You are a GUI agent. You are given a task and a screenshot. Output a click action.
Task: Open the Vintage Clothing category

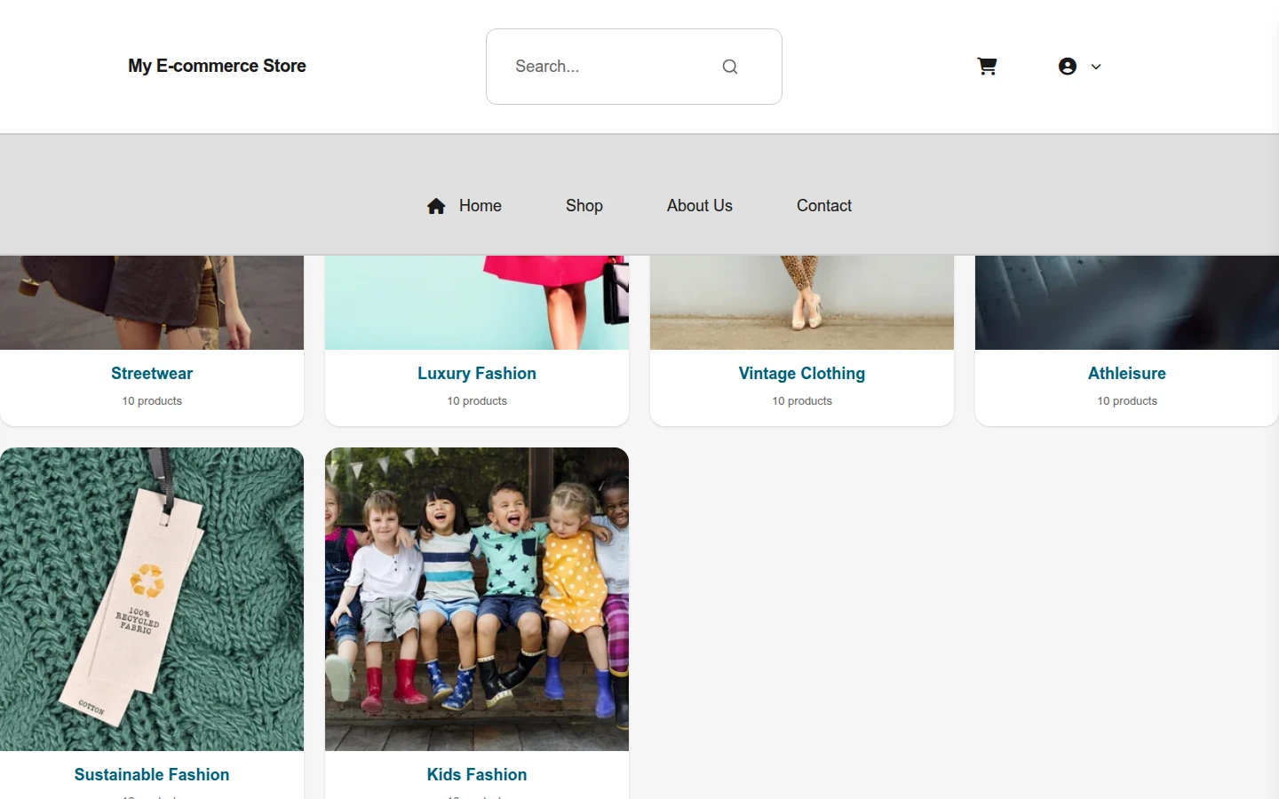click(x=802, y=374)
